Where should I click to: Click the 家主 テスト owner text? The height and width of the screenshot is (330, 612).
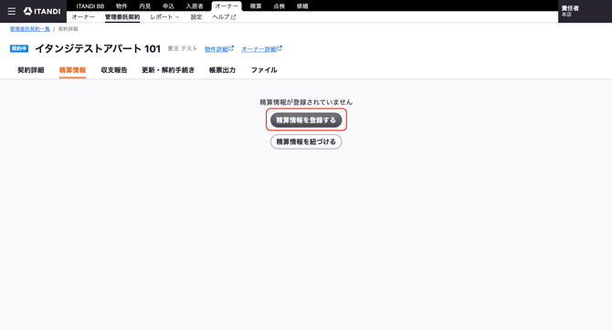coord(183,48)
